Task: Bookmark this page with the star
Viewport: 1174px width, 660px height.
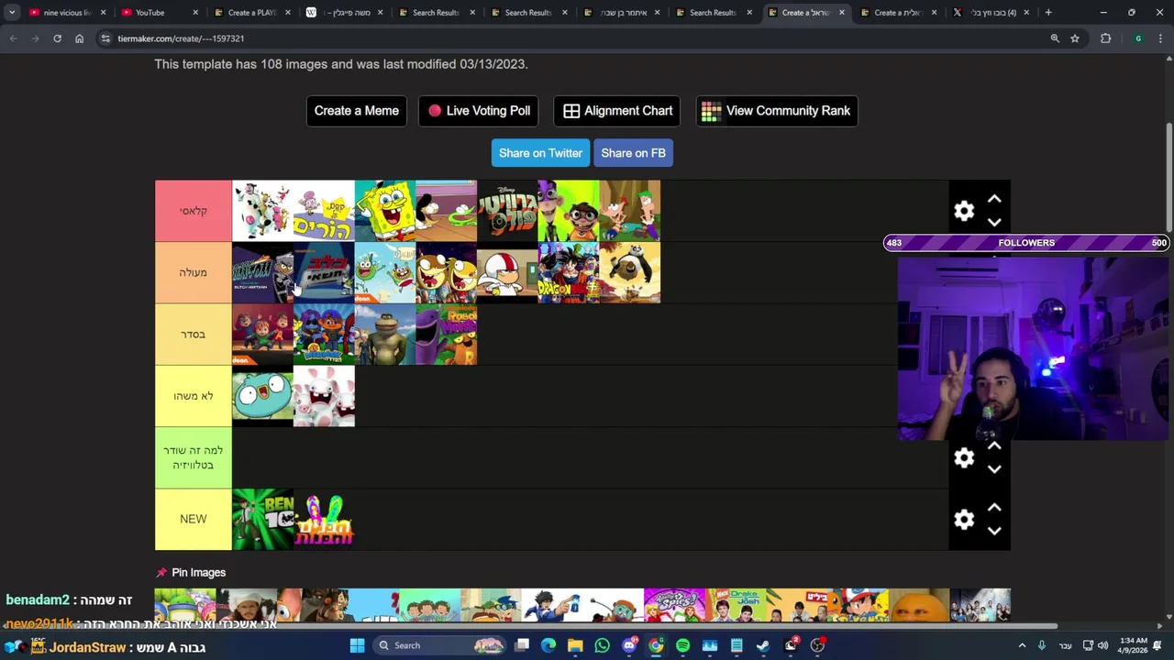Action: (1075, 38)
